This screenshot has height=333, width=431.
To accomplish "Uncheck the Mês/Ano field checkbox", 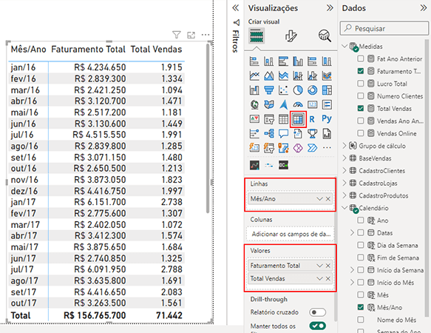I will tap(360, 307).
